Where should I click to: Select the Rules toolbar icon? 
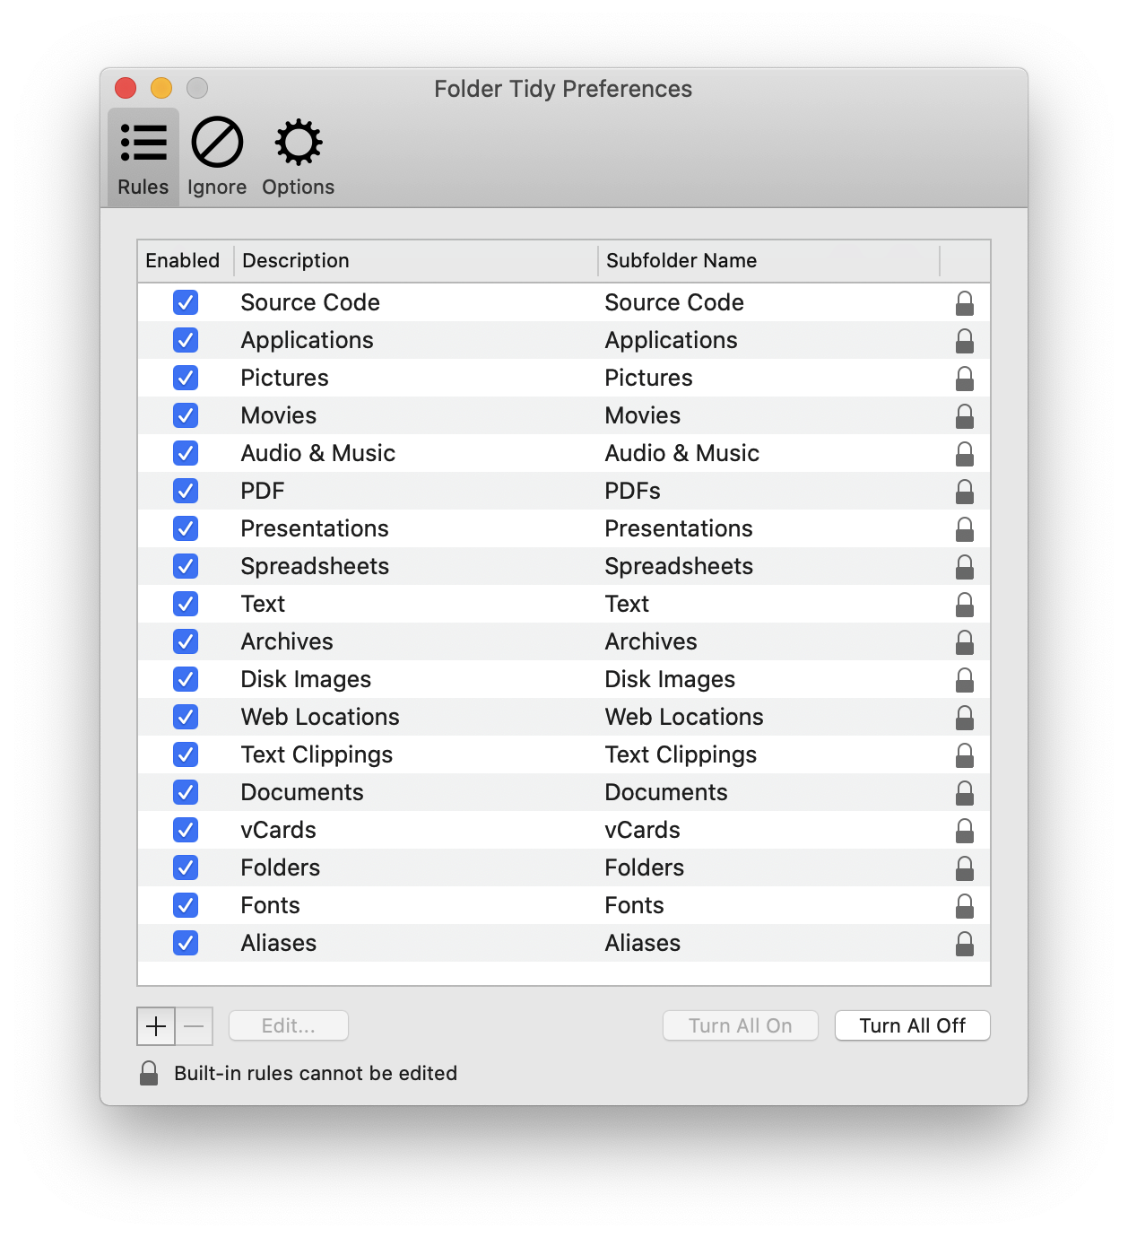pyautogui.click(x=143, y=153)
